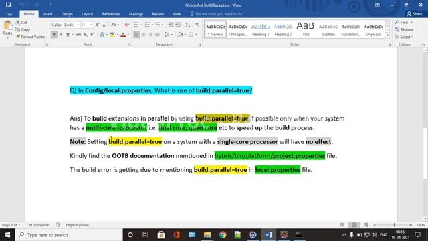Apply the yellow text highlight color
This screenshot has height=241, width=428.
[112, 35]
